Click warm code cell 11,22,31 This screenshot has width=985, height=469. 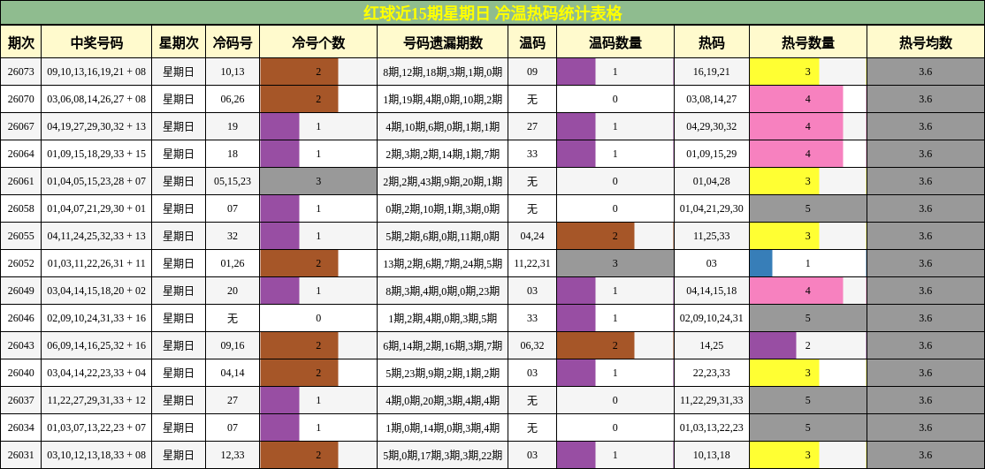click(532, 263)
